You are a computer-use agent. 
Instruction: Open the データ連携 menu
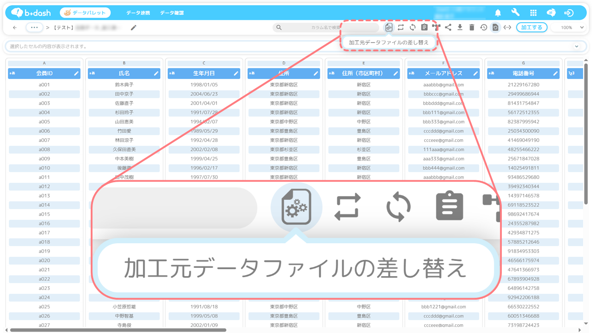click(x=138, y=13)
